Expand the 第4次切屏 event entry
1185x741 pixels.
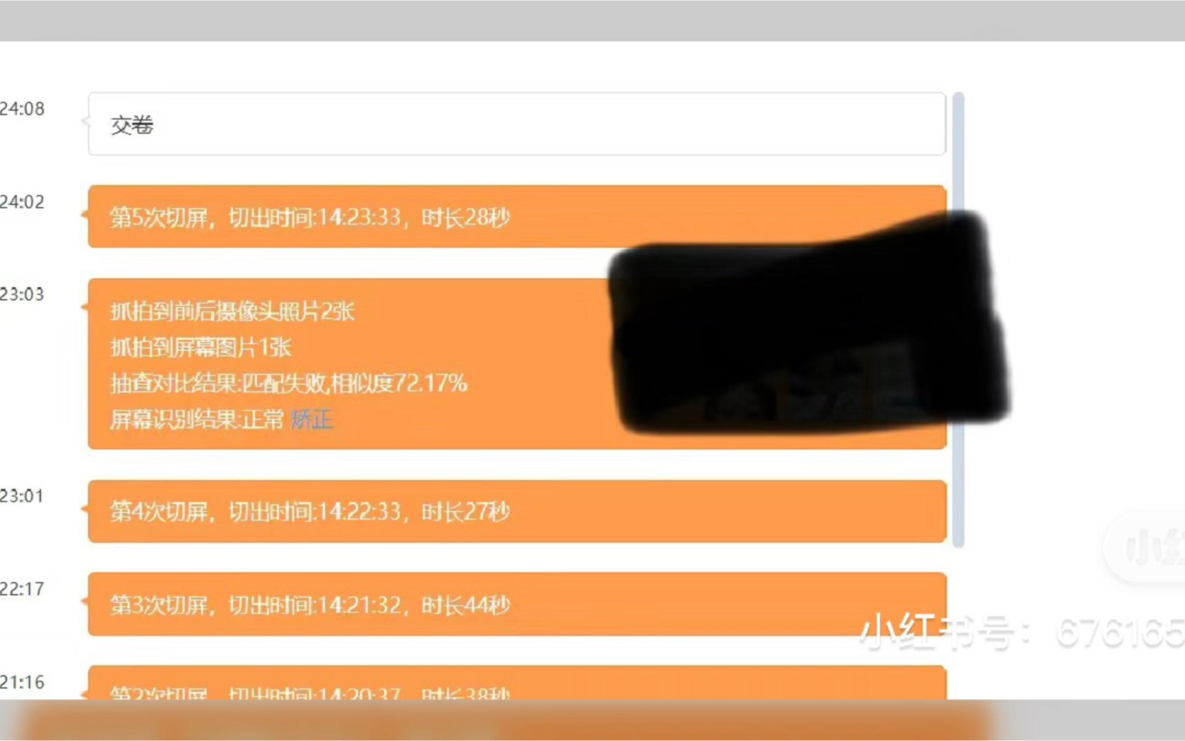pos(516,510)
